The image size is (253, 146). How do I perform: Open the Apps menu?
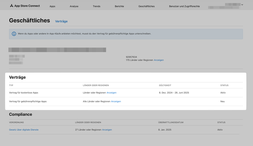coord(52,6)
